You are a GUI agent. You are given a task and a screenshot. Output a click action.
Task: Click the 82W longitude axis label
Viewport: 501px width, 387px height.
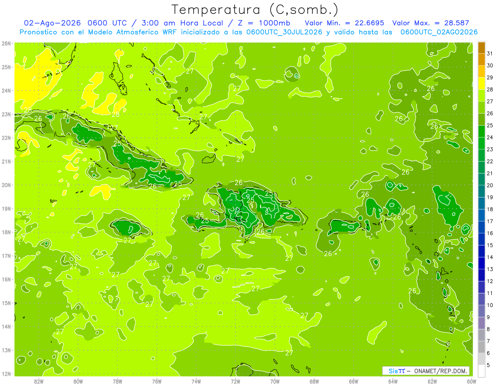tap(39, 381)
